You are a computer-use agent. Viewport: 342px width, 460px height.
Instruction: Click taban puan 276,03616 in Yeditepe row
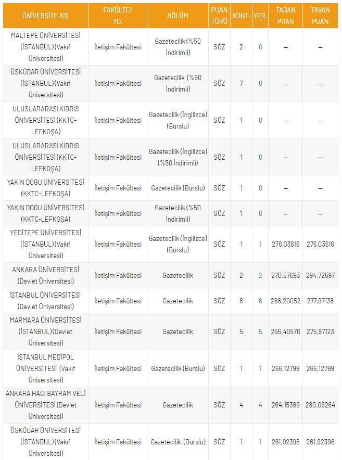(x=285, y=244)
